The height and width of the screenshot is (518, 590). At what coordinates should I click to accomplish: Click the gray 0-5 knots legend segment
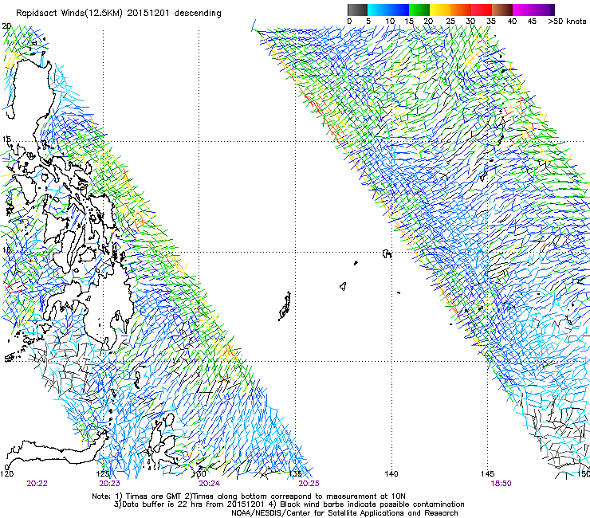coord(357,10)
